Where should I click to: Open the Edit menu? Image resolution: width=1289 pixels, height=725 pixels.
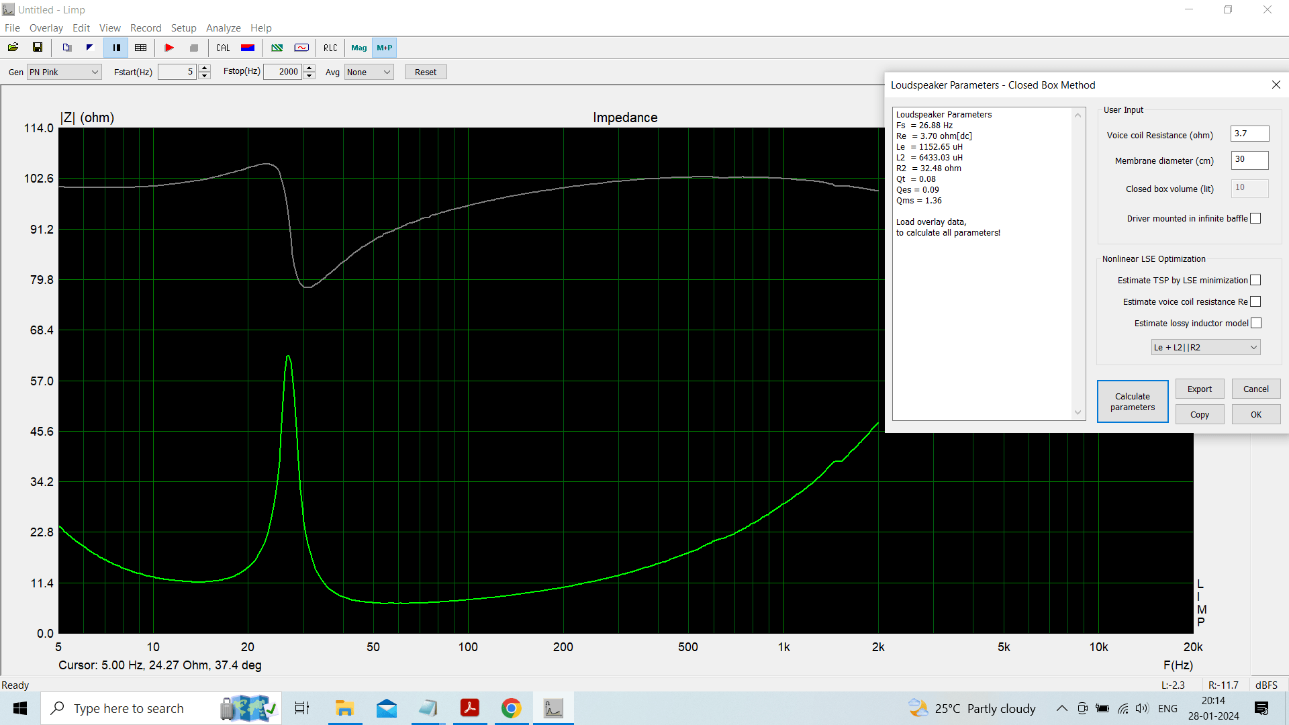tap(81, 28)
